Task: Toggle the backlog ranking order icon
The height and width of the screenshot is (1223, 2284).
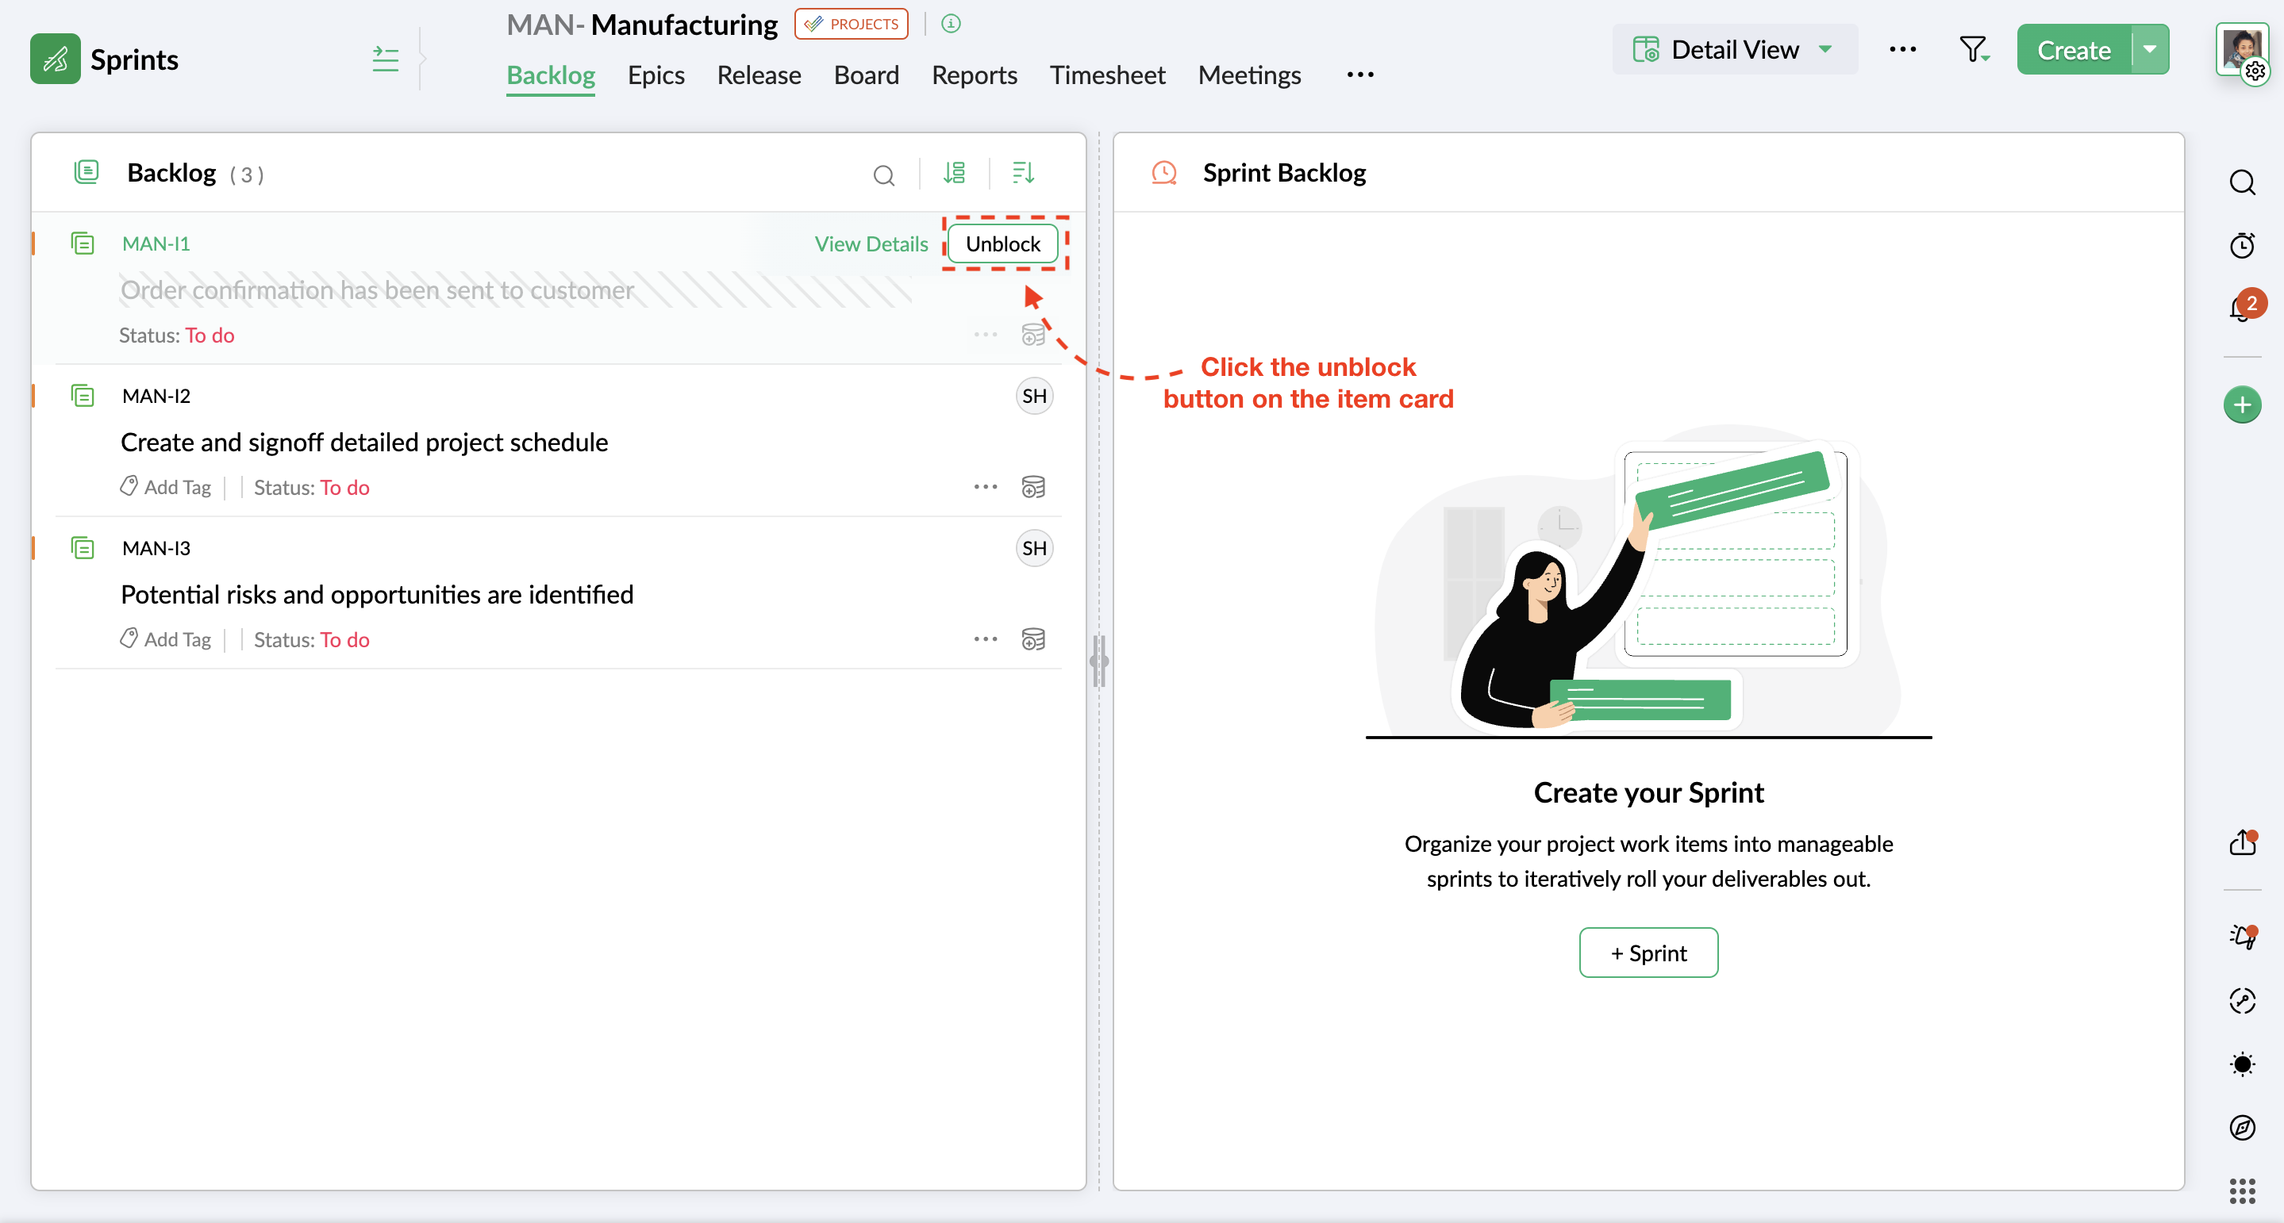Action: [954, 173]
